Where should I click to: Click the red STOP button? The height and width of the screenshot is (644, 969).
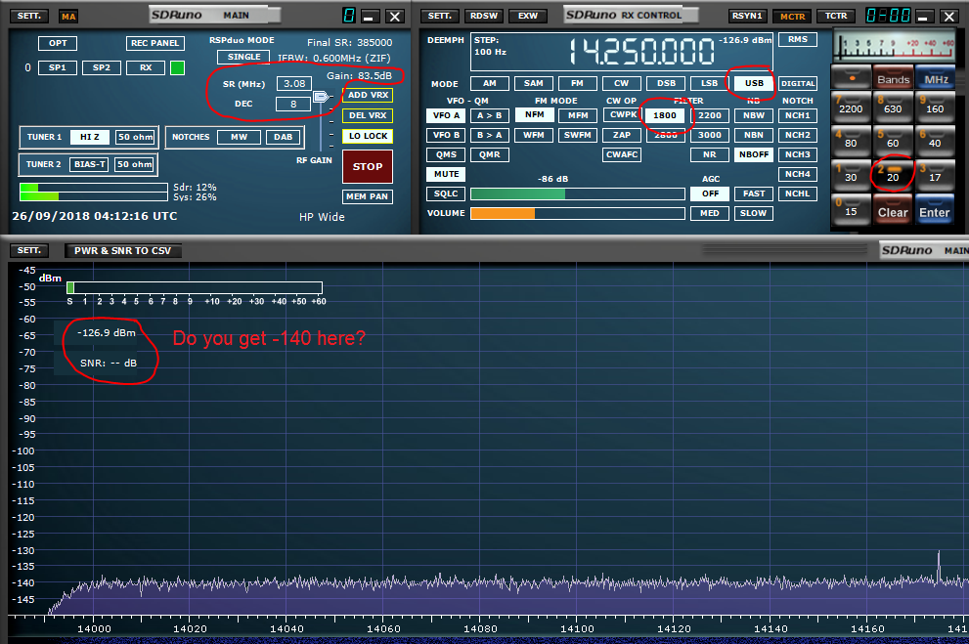(x=368, y=167)
